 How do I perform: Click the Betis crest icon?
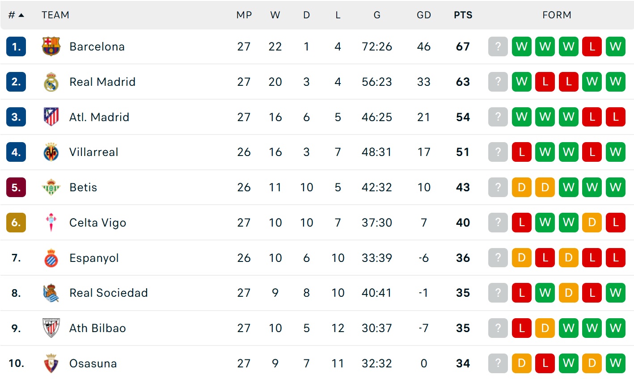click(x=51, y=187)
